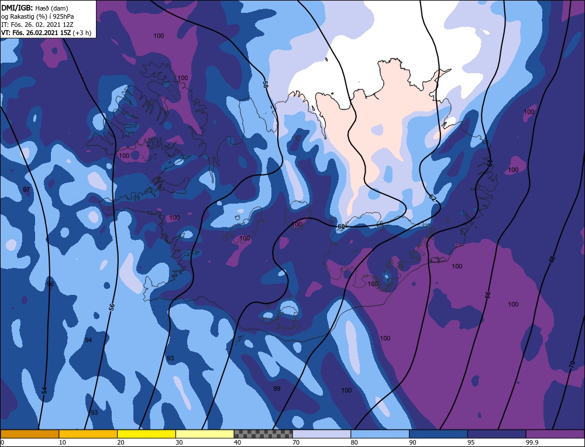Click the contour label 66
Image resolution: width=585 pixels, height=447 pixels.
point(488,295)
